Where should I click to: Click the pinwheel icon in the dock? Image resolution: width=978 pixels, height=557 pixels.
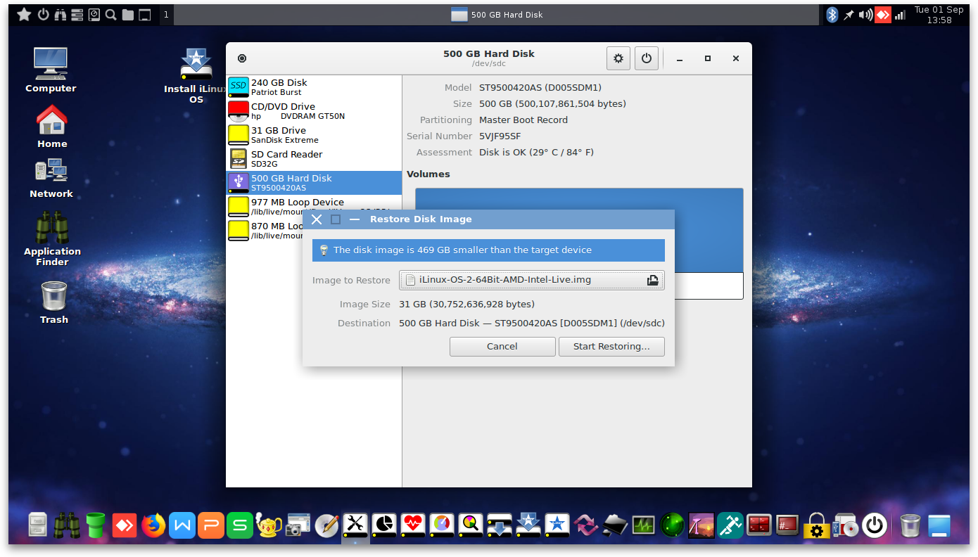(x=586, y=525)
